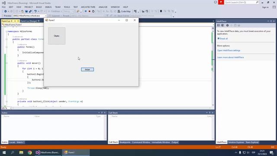The height and width of the screenshot is (156, 277).
Task: Open the document tab list dropdown arrow
Action: click(213, 21)
